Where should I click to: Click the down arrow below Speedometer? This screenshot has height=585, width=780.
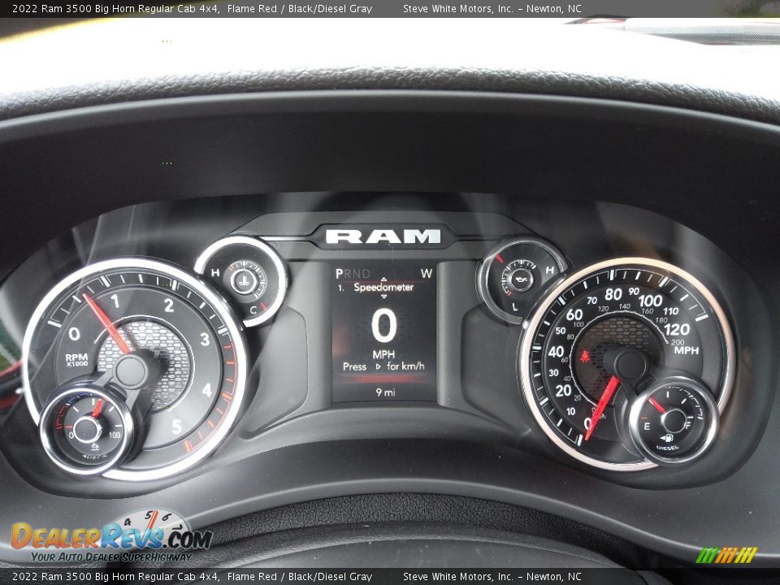click(383, 297)
